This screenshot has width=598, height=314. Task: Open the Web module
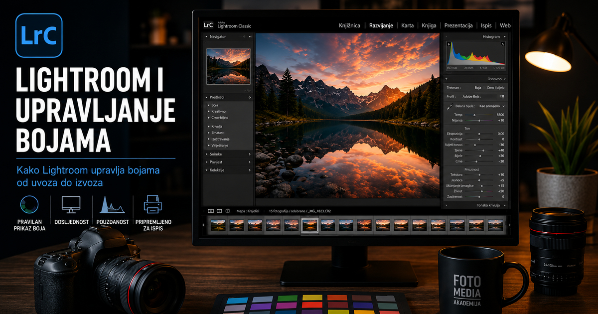click(x=505, y=25)
